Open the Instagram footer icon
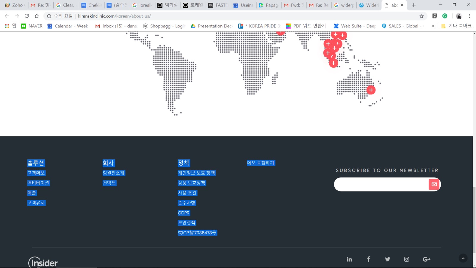 pos(407,259)
